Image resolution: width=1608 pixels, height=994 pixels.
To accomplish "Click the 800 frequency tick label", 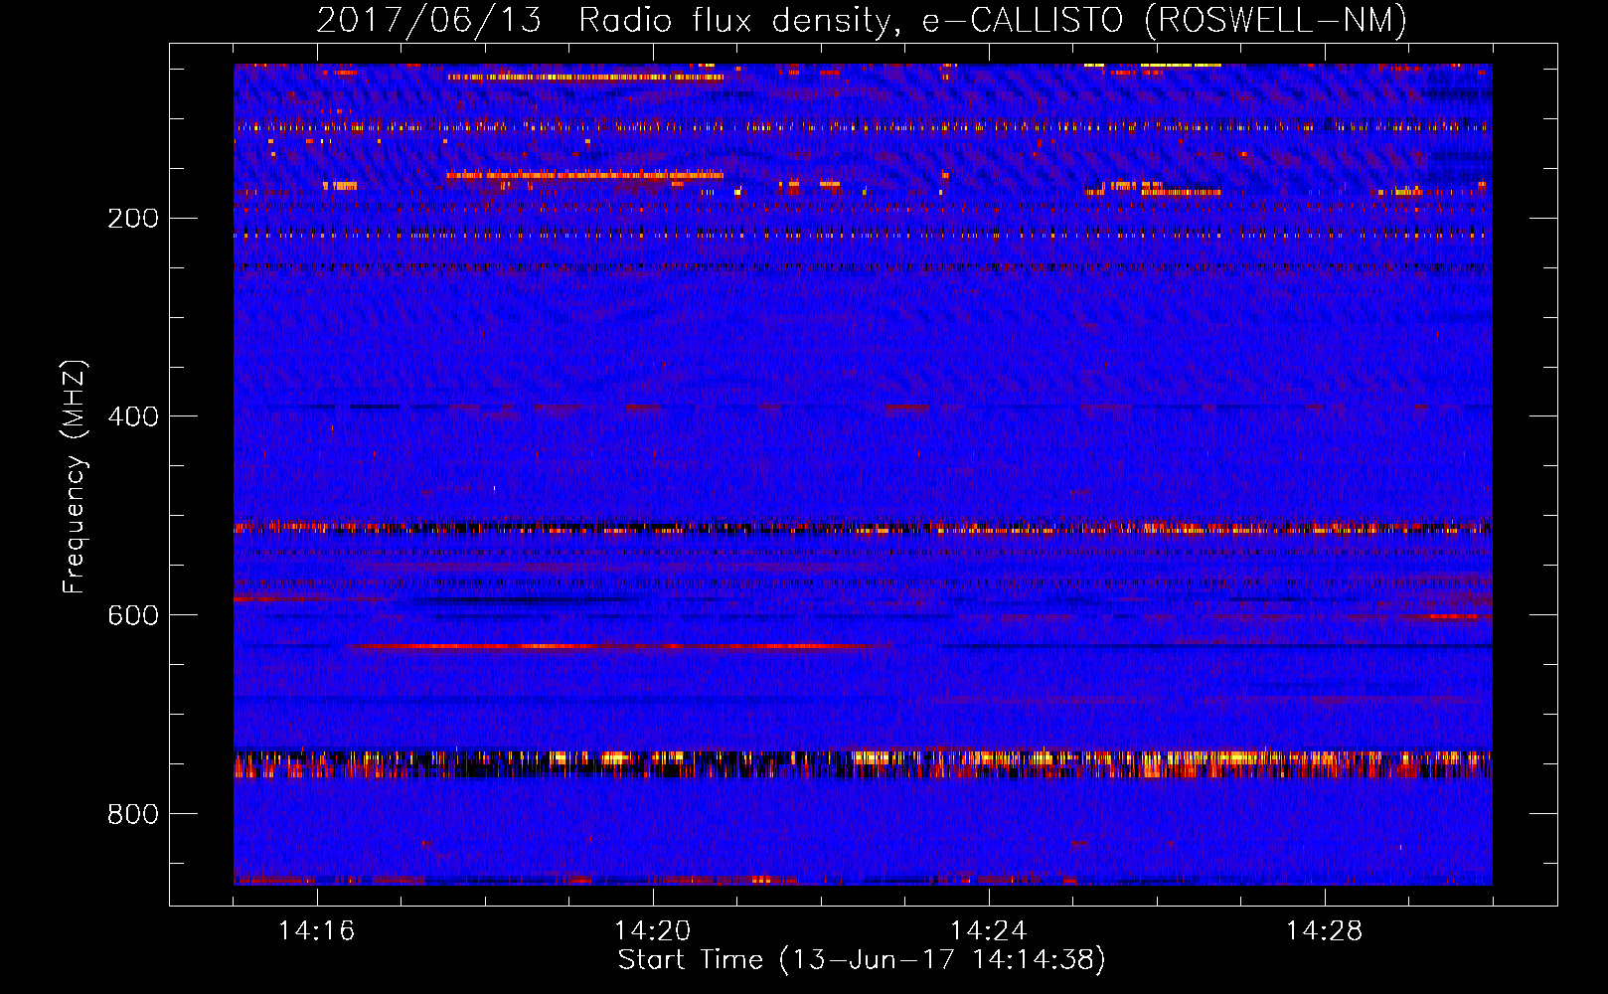I will coord(133,814).
